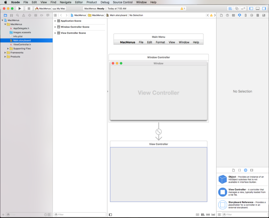Show the Connections inspector
The height and width of the screenshot is (218, 269).
click(x=251, y=15)
